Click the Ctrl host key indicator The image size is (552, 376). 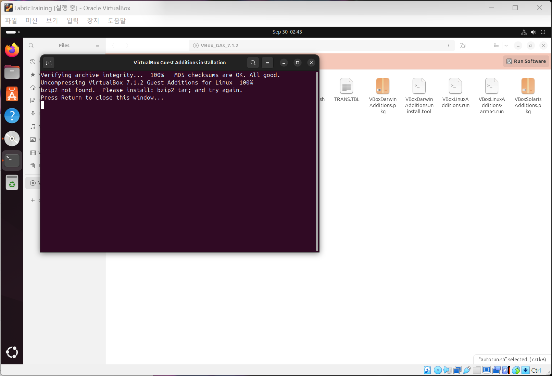pyautogui.click(x=536, y=370)
